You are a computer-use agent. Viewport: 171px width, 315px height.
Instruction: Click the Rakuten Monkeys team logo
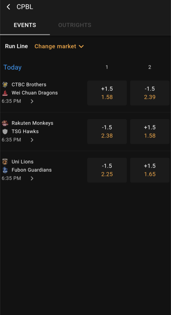[5, 123]
